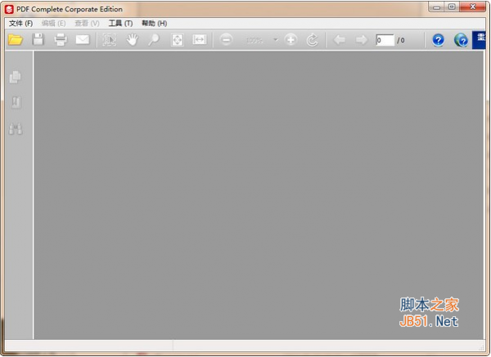Screen dimensions: 491x357
Task: Click the Fit width icon
Action: (199, 40)
